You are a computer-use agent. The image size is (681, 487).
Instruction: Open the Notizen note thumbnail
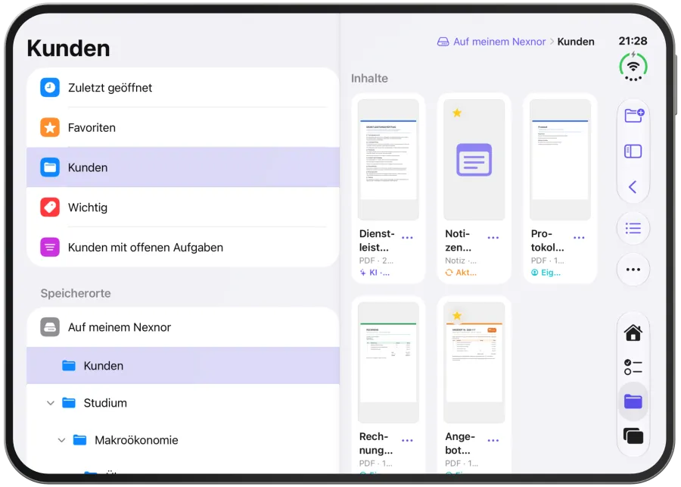tap(474, 160)
